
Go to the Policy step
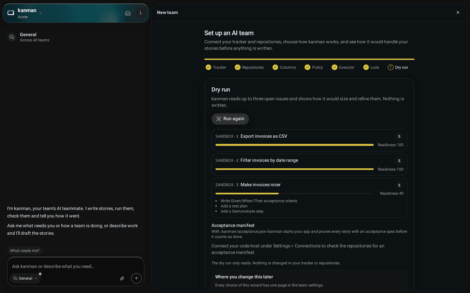(x=314, y=67)
